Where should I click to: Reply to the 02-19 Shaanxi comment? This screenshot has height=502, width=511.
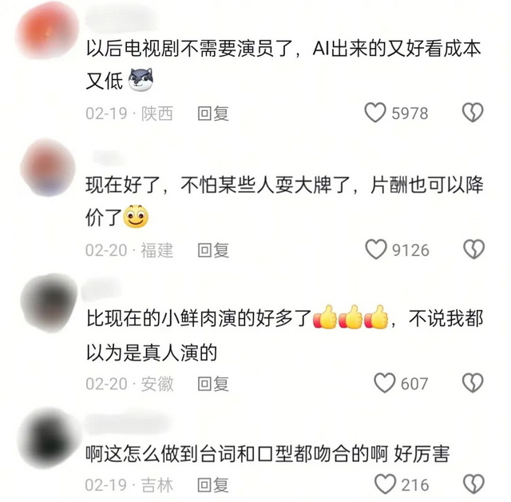[213, 114]
